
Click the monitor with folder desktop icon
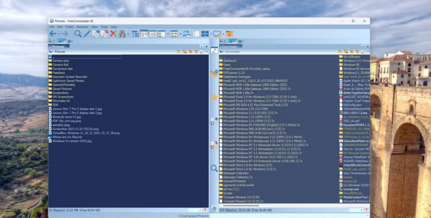(217, 34)
